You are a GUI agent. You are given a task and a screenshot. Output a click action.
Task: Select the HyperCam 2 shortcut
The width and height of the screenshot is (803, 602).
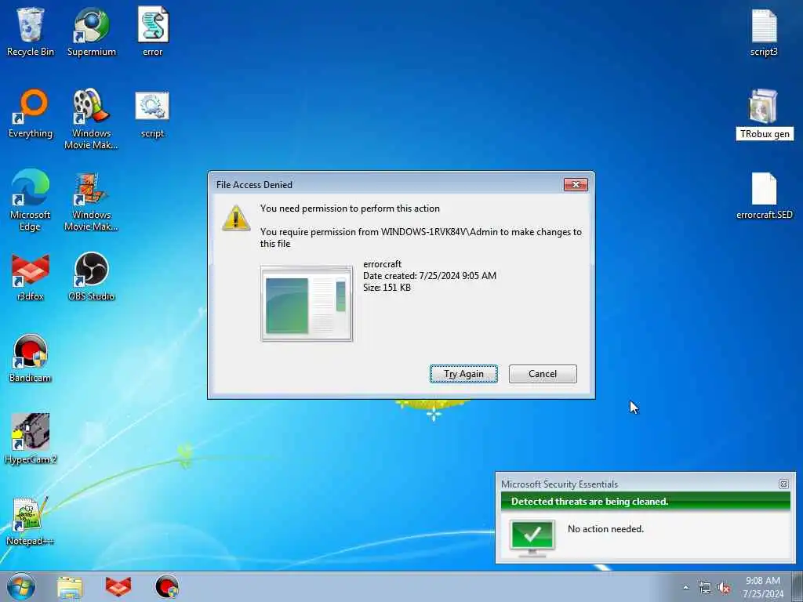coord(31,439)
